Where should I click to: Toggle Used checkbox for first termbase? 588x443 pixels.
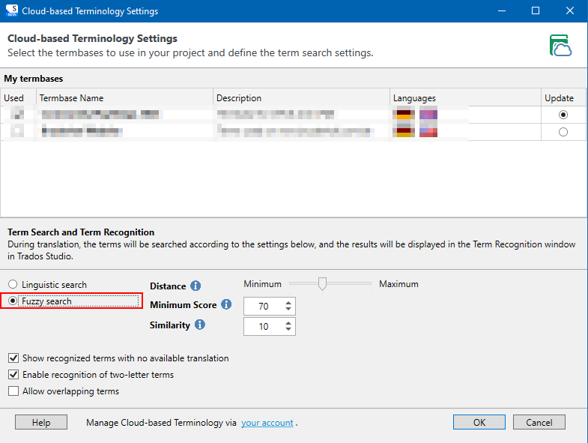[17, 114]
